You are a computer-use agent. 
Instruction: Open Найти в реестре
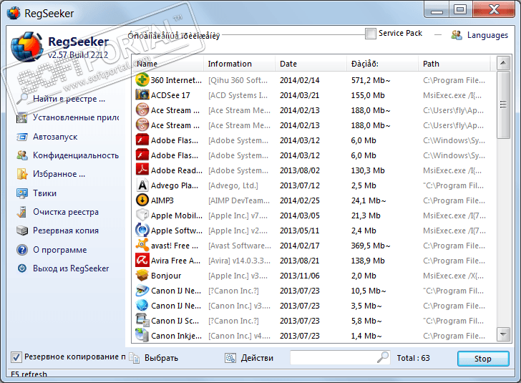(x=69, y=99)
